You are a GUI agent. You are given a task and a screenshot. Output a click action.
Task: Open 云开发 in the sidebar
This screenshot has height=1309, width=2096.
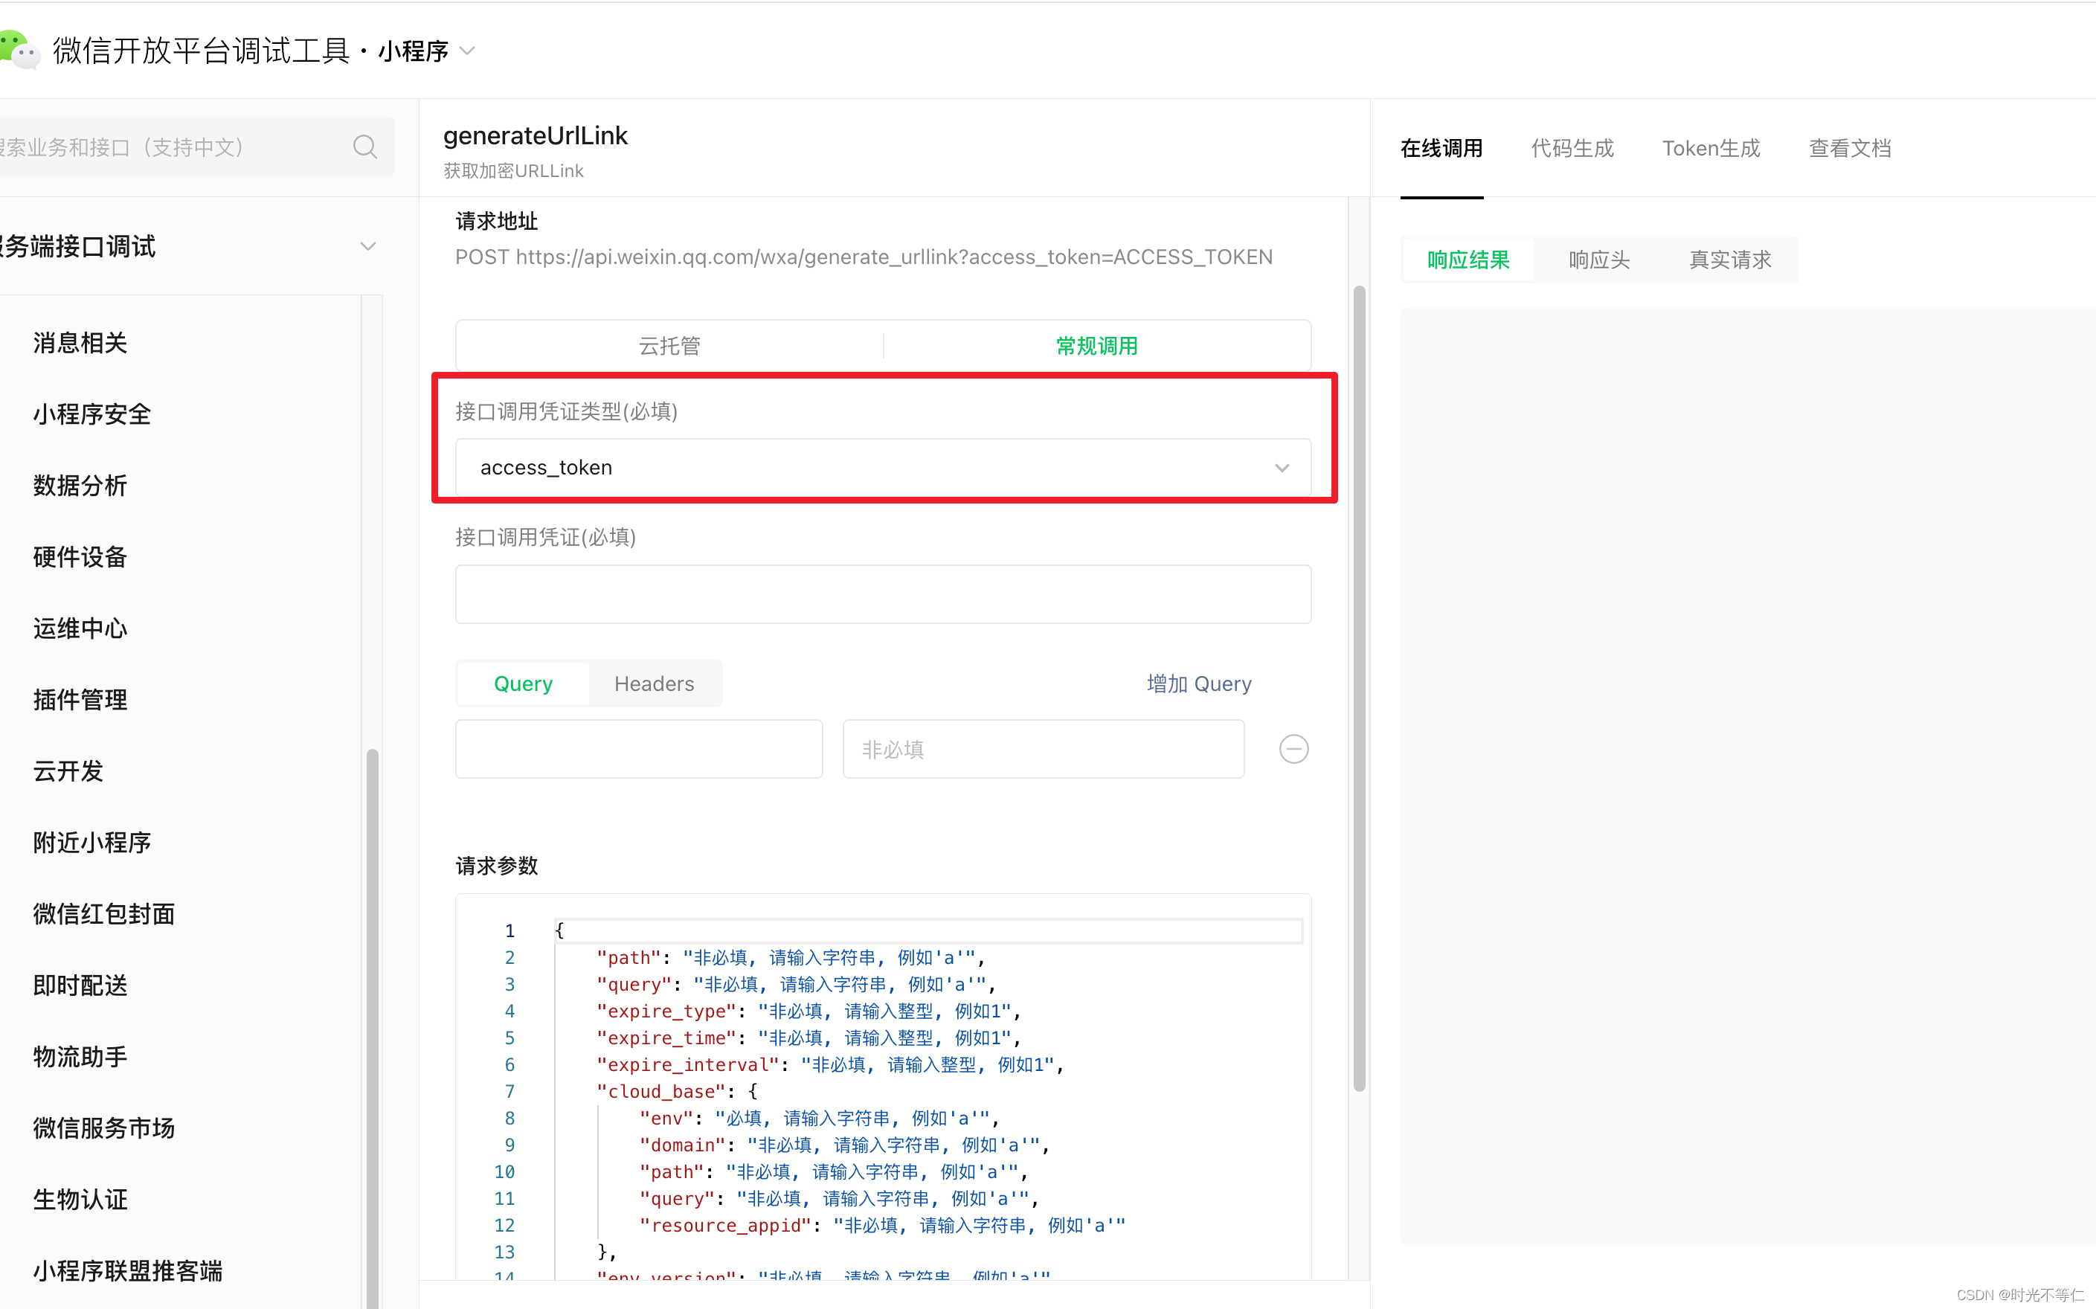coord(68,771)
